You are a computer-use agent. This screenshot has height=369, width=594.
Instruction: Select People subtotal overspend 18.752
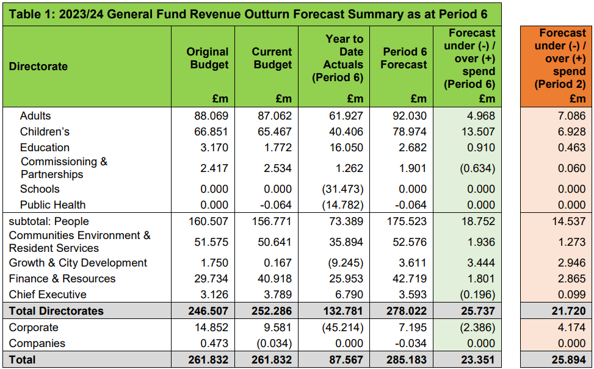click(x=478, y=221)
